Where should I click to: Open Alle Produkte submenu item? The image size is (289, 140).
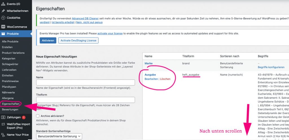tap(10, 42)
